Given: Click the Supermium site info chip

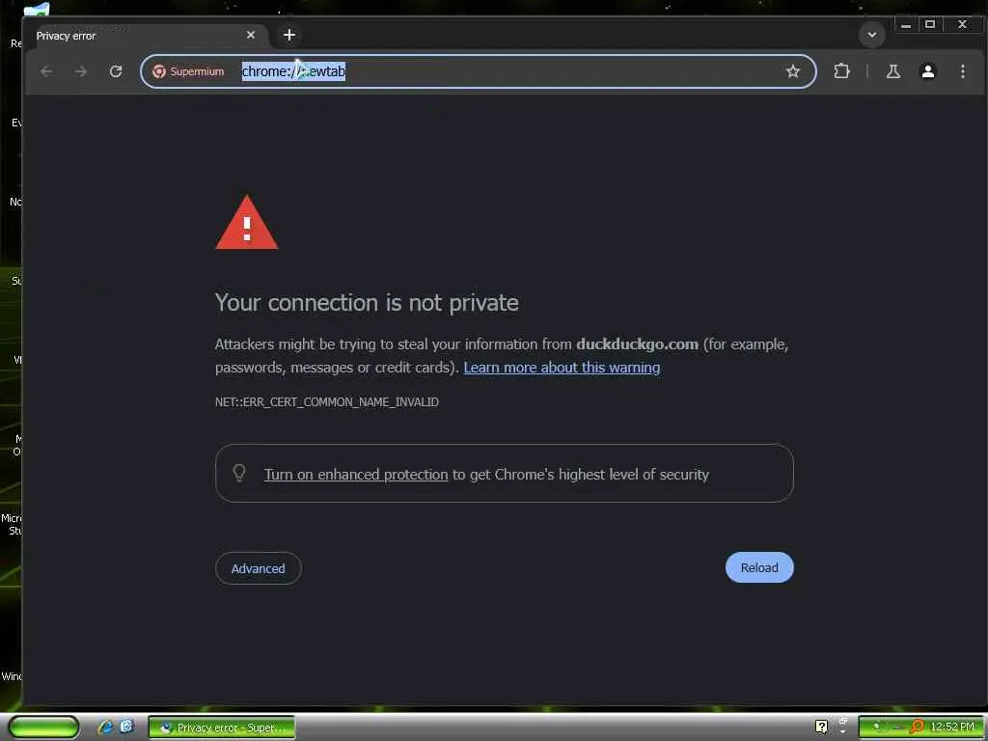Looking at the screenshot, I should point(188,71).
